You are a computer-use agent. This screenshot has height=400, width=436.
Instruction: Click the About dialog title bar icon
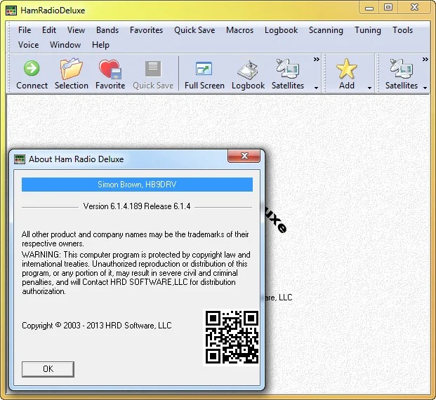click(x=20, y=159)
